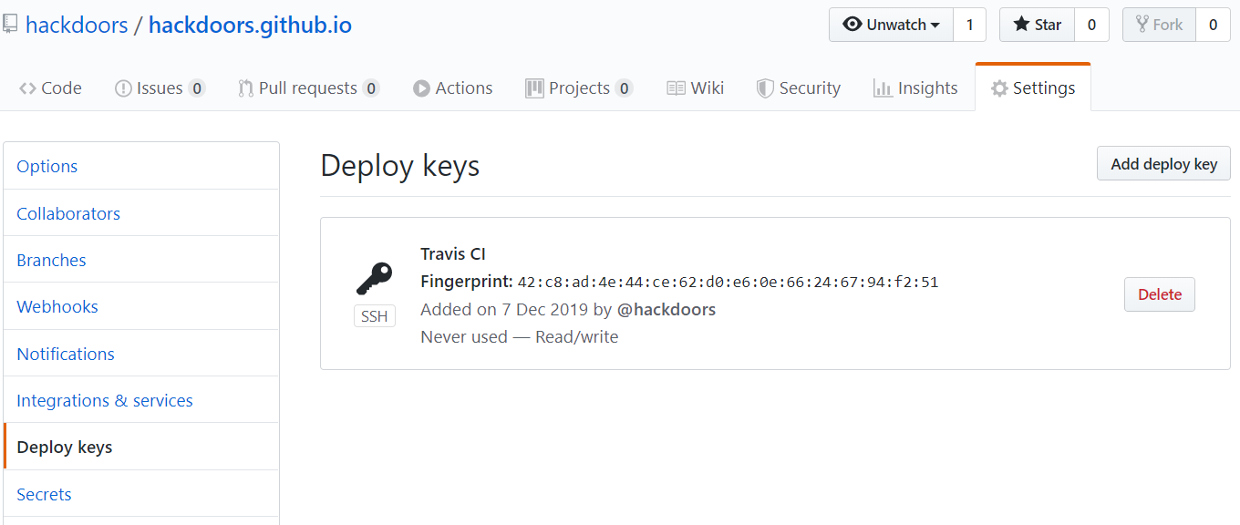Open the Issues tab

[159, 88]
